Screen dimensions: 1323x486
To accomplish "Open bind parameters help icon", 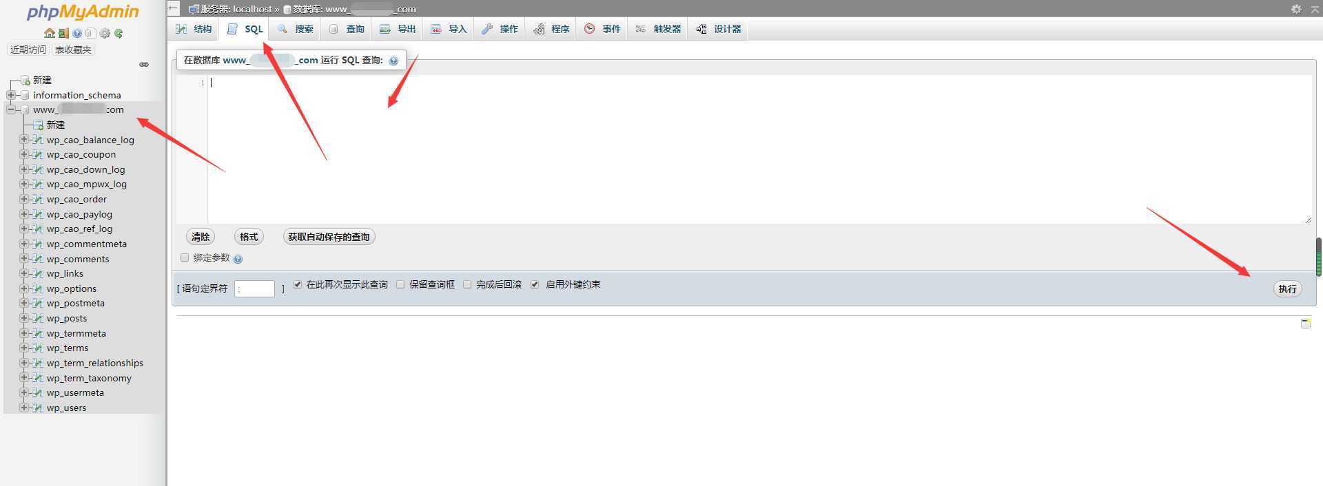I will coord(238,259).
